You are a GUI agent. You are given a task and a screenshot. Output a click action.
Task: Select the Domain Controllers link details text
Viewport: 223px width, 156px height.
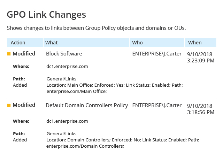tap(123, 143)
